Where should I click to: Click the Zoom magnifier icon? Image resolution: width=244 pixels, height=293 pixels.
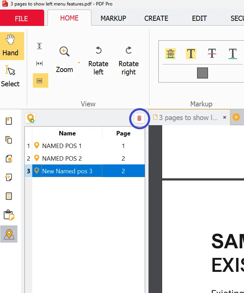pyautogui.click(x=64, y=51)
